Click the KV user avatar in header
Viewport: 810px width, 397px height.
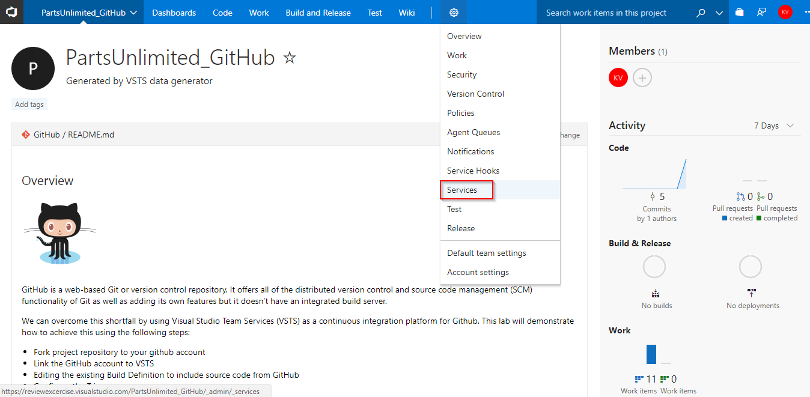click(x=785, y=12)
